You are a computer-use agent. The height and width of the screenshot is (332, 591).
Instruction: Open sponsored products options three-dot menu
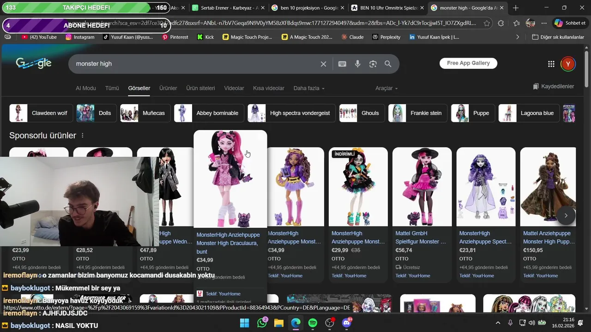coord(83,136)
